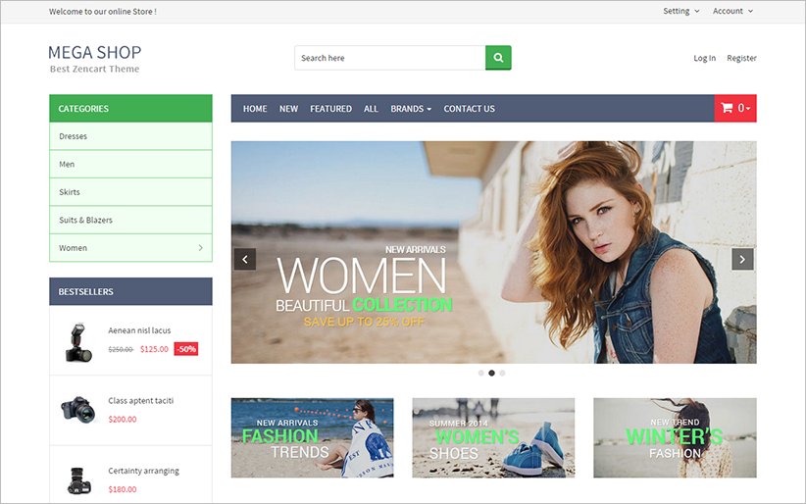
Task: Open the Fashion Trends banner
Action: (312, 437)
